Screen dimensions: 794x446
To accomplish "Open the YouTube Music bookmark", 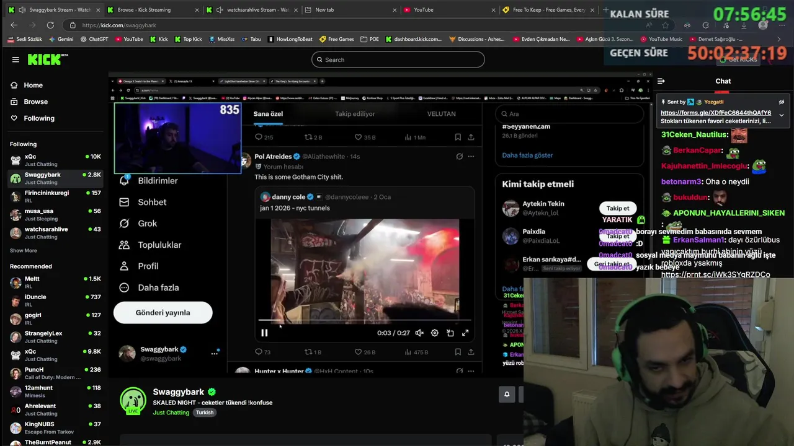I will (661, 39).
